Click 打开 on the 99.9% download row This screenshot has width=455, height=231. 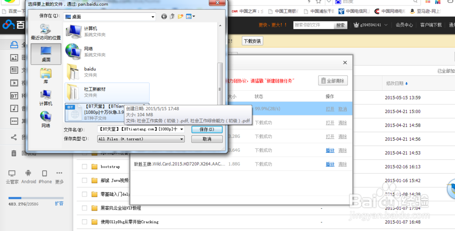(x=330, y=109)
